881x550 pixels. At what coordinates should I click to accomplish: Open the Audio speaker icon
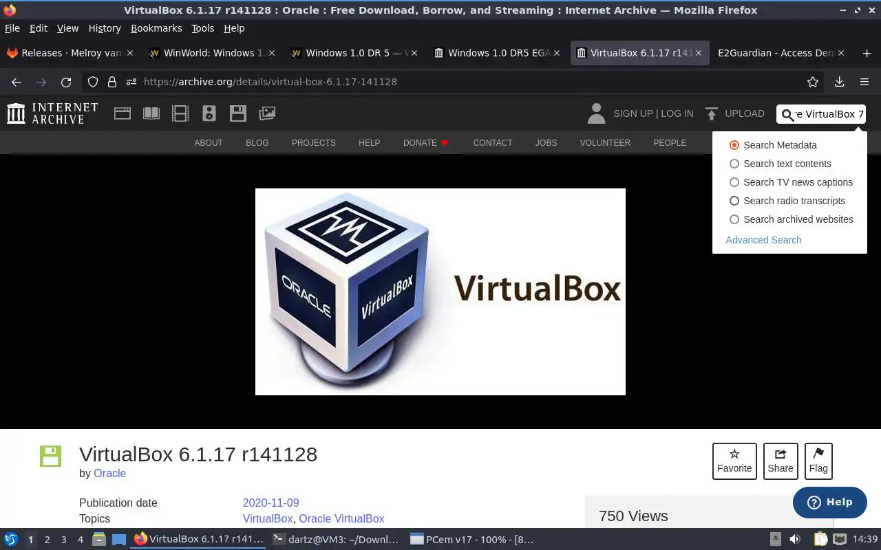209,113
